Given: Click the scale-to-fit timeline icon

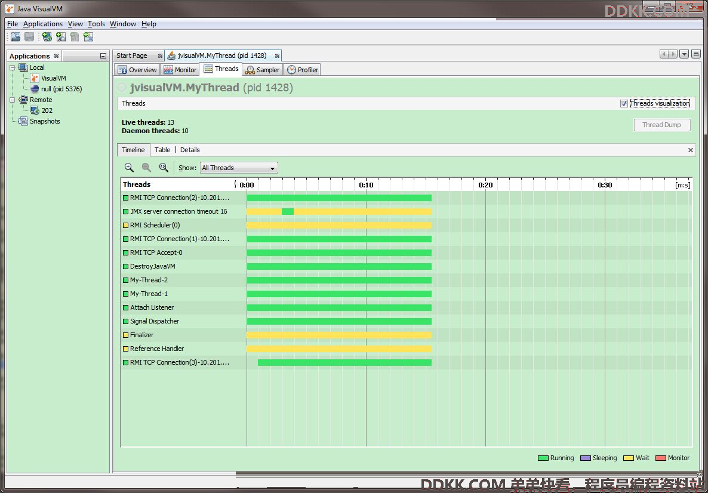Looking at the screenshot, I should coord(164,168).
